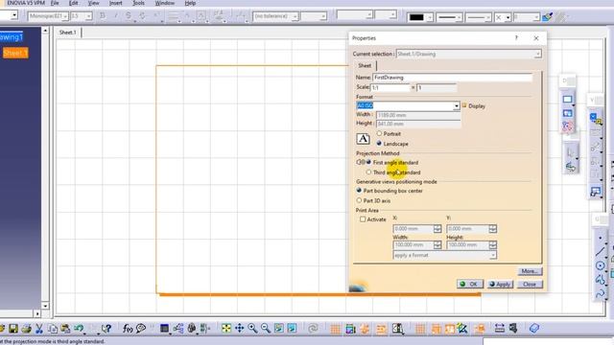Click the Copy icon in bottom toolbar
Image resolution: width=614 pixels, height=345 pixels.
53,328
